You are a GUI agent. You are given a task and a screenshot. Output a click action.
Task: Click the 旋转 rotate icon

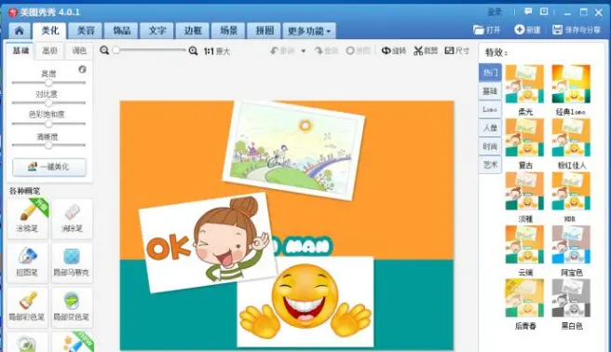click(386, 50)
